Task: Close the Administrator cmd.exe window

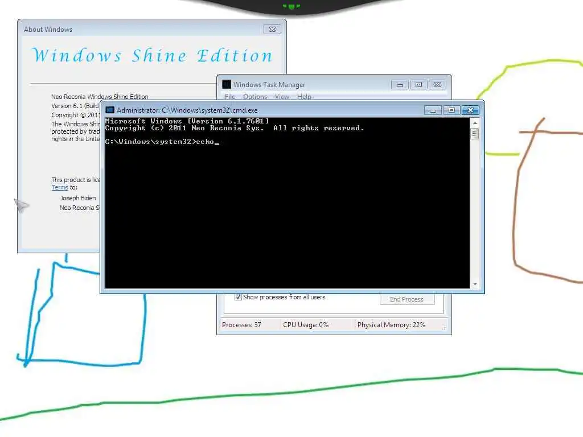Action: point(470,110)
